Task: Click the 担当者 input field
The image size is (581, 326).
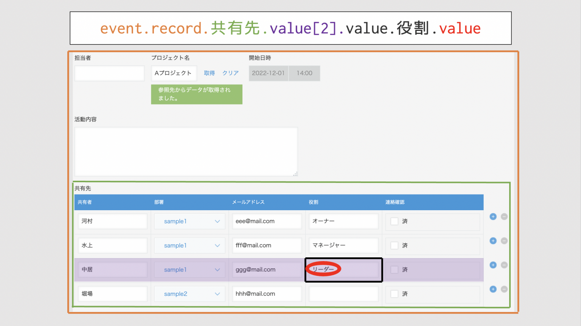Action: (109, 73)
